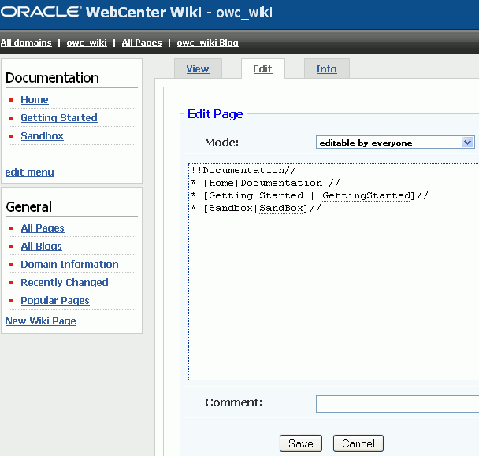The height and width of the screenshot is (456, 479).
Task: Open the Home documentation link
Action: coord(35,100)
